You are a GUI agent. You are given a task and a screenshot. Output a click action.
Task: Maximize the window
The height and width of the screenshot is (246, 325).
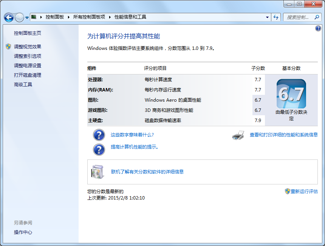[x=299, y=4]
